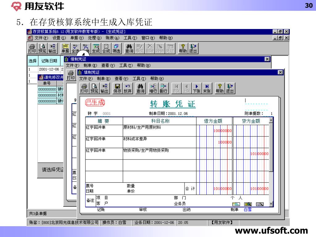Open 单据(V) menu in main window

coord(77,38)
